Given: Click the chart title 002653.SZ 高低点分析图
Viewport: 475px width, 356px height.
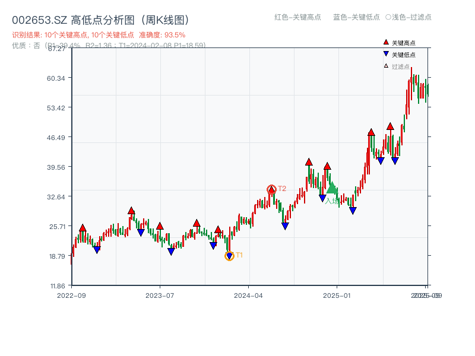Looking at the screenshot, I should pyautogui.click(x=100, y=20).
